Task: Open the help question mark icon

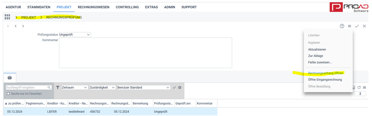Action: click(342, 26)
